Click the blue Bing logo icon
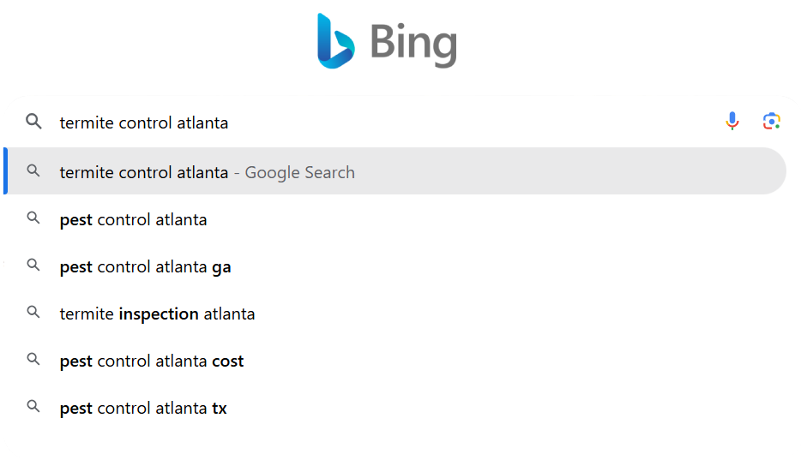 click(335, 41)
